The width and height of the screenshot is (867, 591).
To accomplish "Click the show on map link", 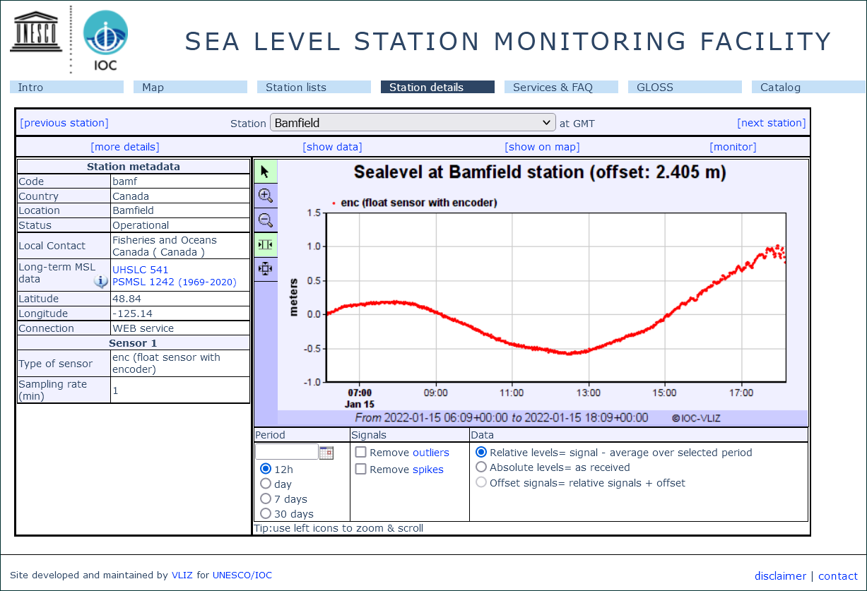I will coord(542,147).
